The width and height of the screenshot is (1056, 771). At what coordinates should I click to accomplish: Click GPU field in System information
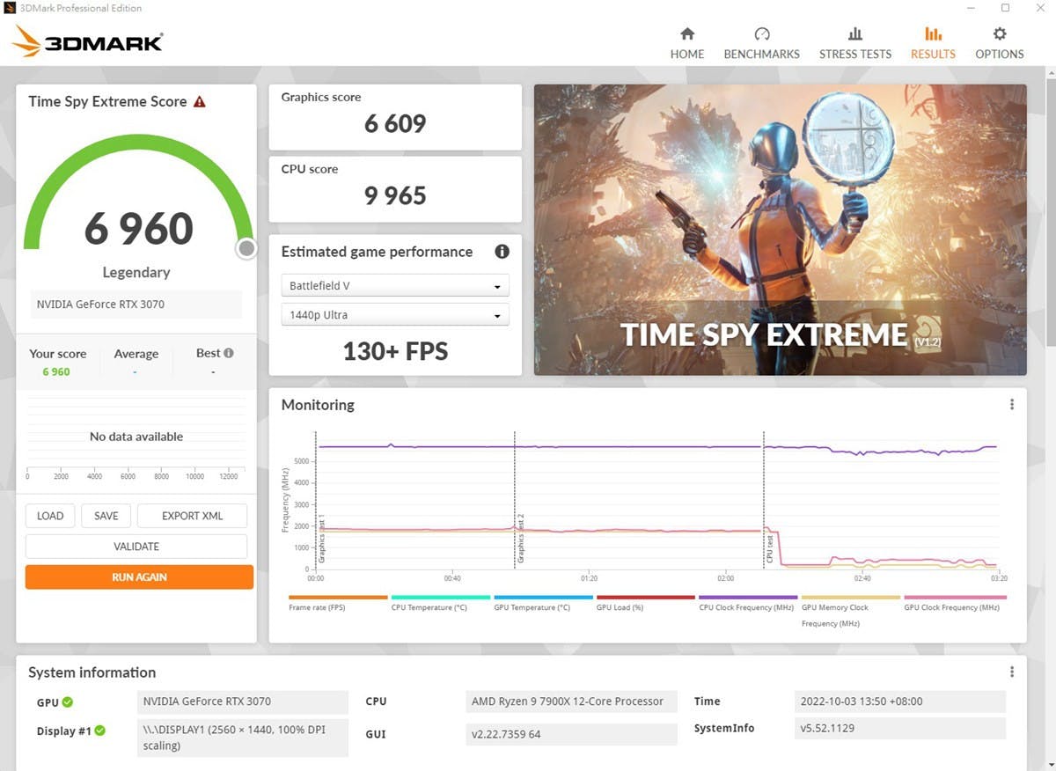(243, 701)
